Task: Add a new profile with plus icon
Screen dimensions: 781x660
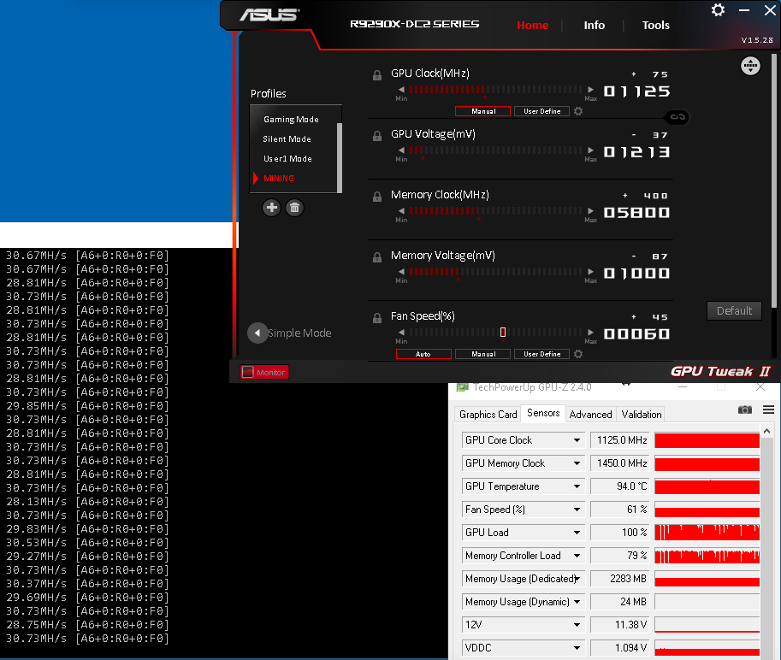Action: click(271, 208)
